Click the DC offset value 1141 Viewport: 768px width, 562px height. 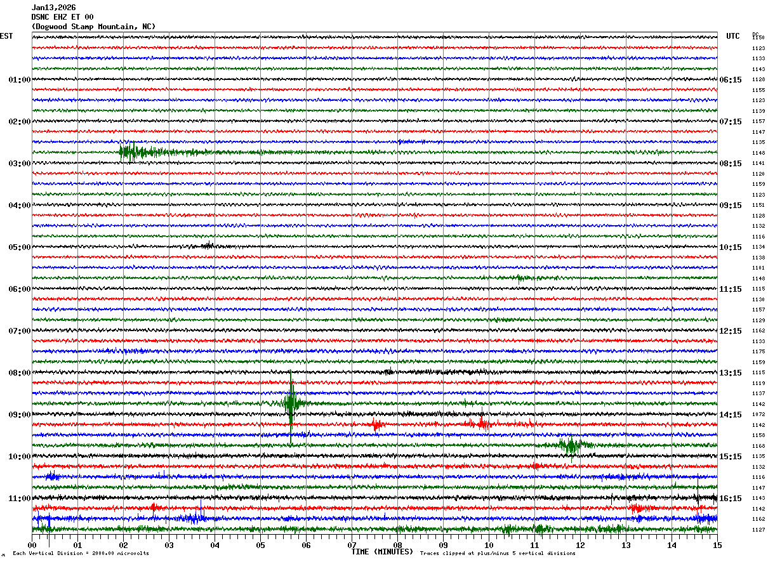click(x=758, y=164)
